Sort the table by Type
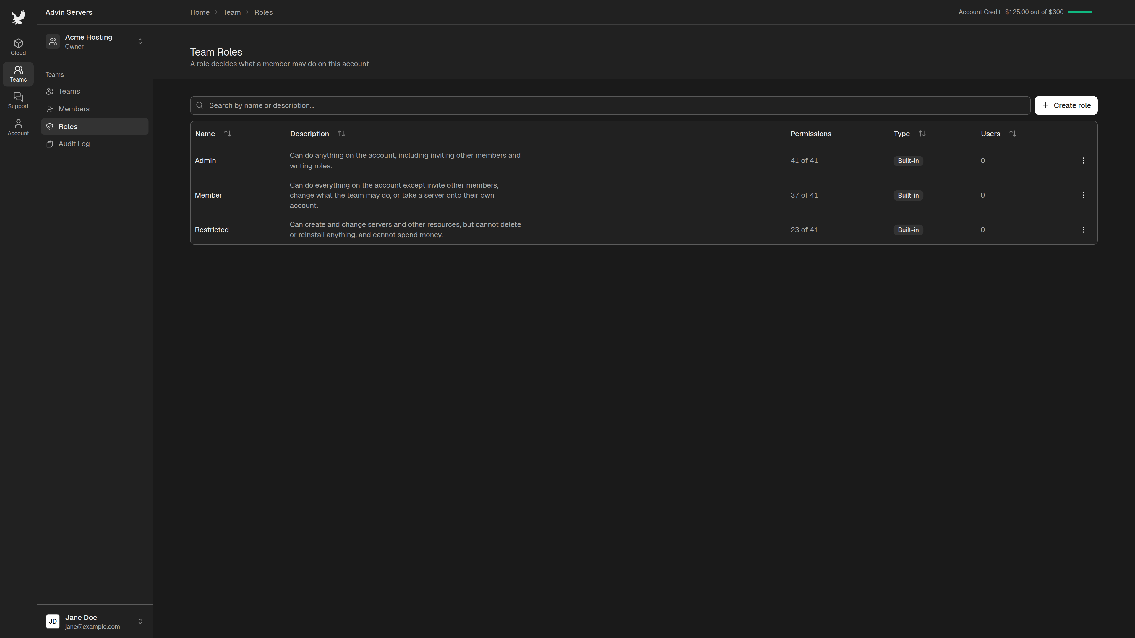Image resolution: width=1135 pixels, height=638 pixels. [x=922, y=134]
